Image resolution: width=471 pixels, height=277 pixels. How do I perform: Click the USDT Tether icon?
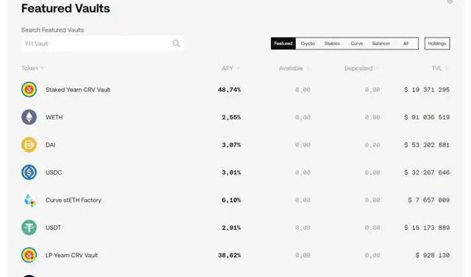tap(29, 228)
